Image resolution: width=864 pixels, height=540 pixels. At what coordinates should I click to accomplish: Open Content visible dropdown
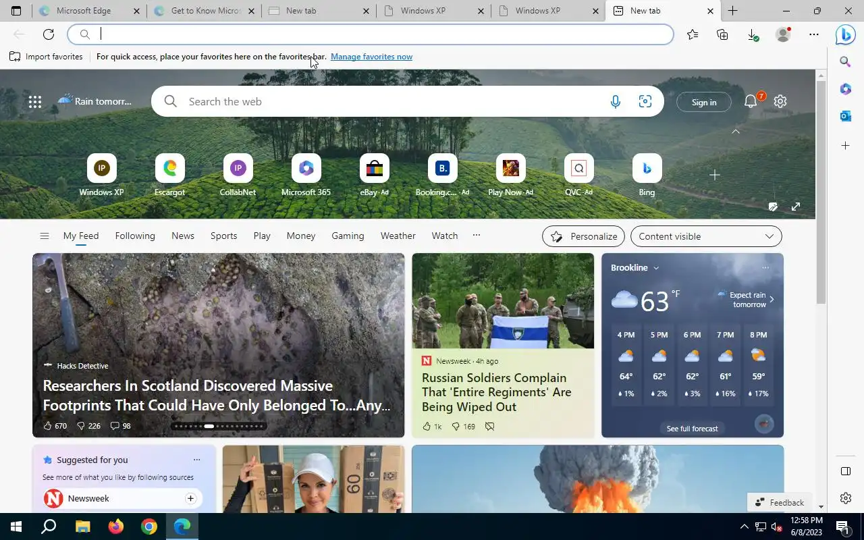tap(706, 236)
